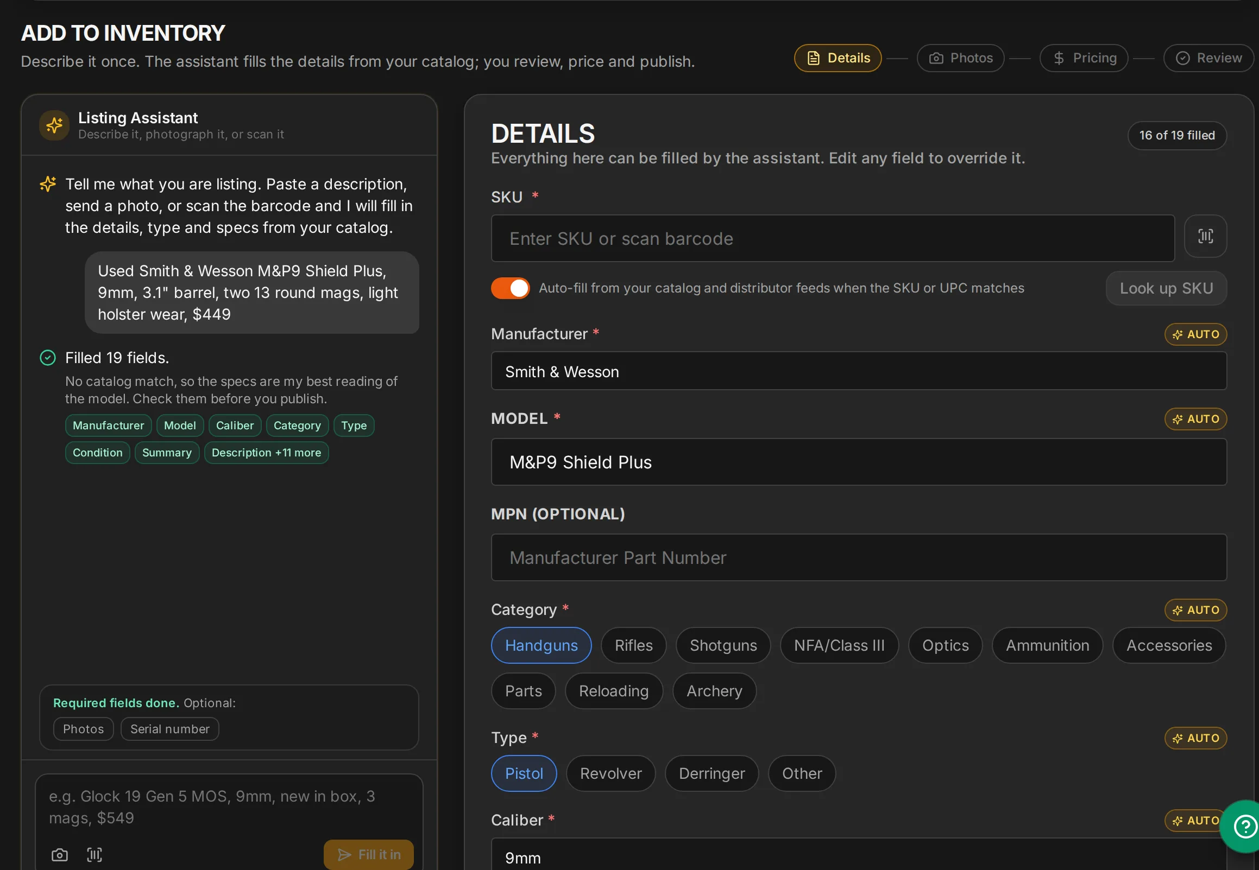Set Type to Revolver
Image resolution: width=1259 pixels, height=870 pixels.
[x=610, y=773]
